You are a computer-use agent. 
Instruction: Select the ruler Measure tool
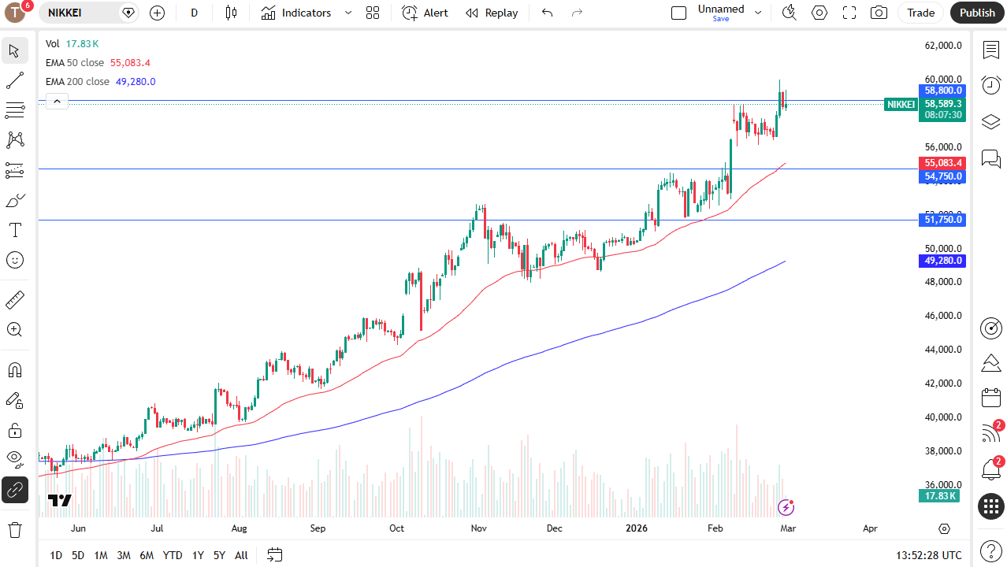[x=14, y=300]
